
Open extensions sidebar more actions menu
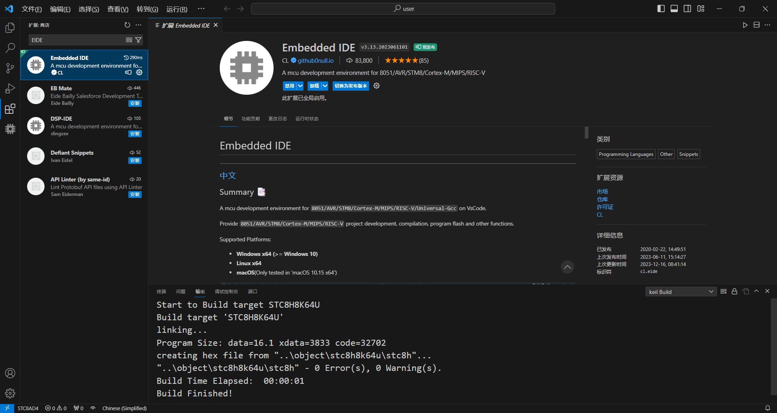point(138,25)
